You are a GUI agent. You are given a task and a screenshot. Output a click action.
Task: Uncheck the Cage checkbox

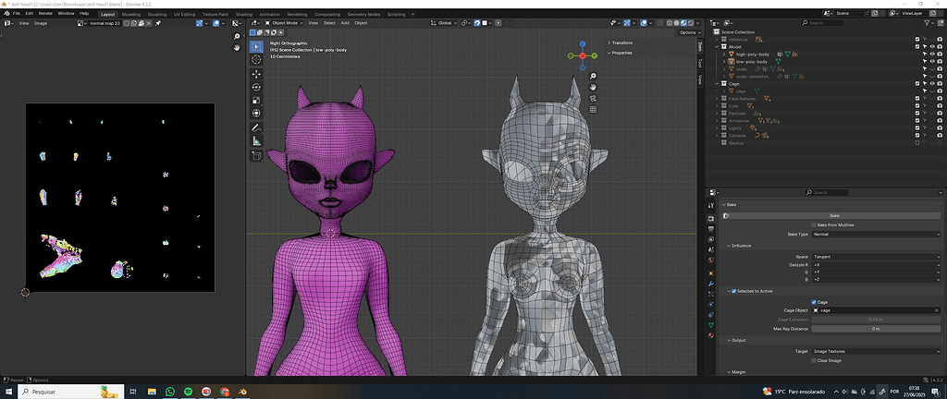click(x=814, y=302)
